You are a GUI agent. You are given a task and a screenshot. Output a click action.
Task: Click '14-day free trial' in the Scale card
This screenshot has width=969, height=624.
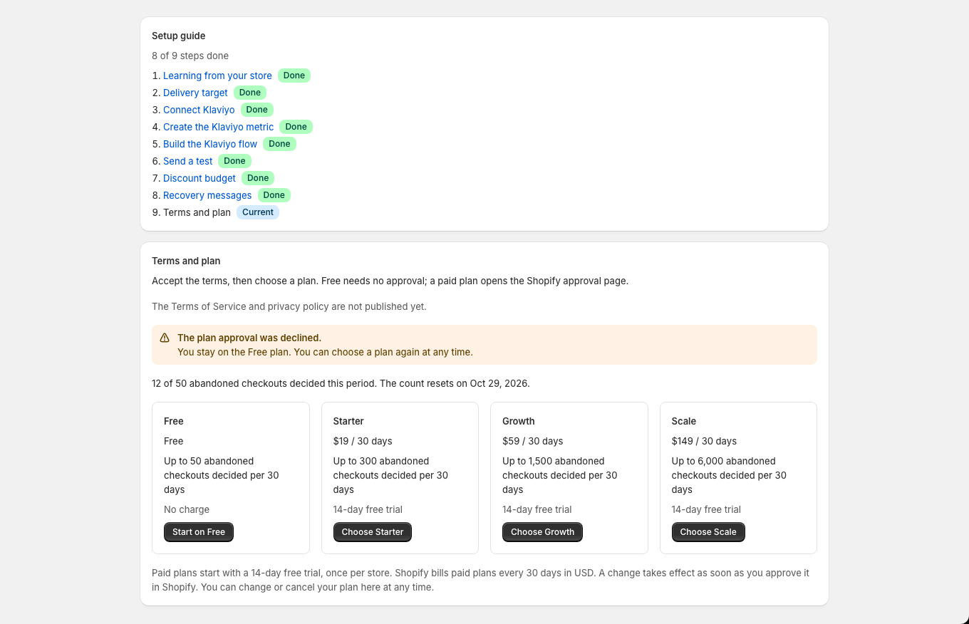point(707,509)
